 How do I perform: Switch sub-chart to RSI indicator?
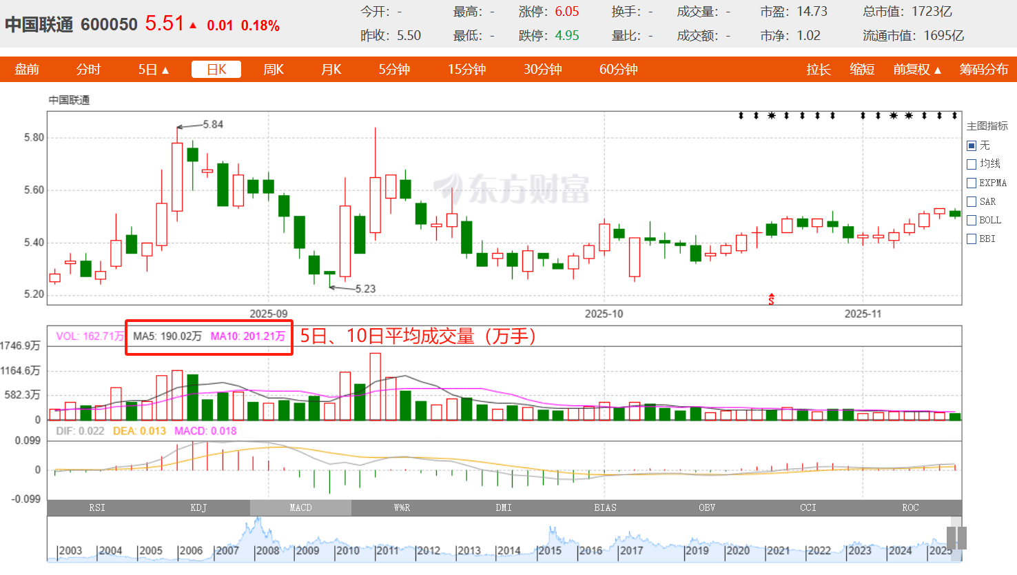click(x=97, y=507)
